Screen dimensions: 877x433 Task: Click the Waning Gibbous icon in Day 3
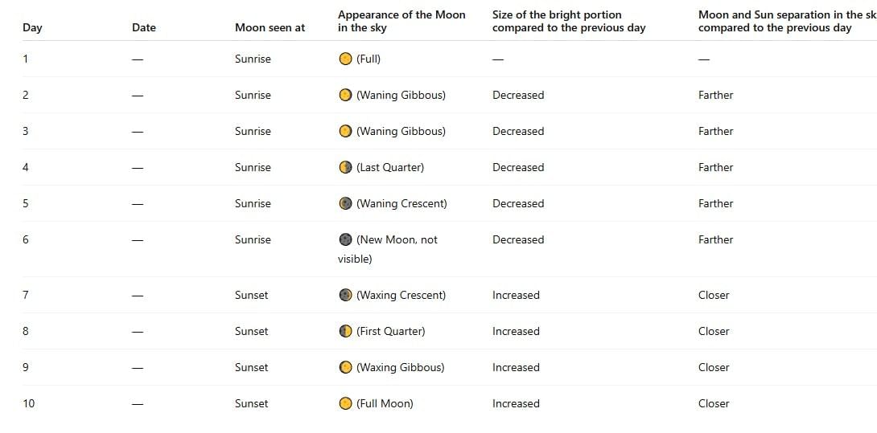345,131
